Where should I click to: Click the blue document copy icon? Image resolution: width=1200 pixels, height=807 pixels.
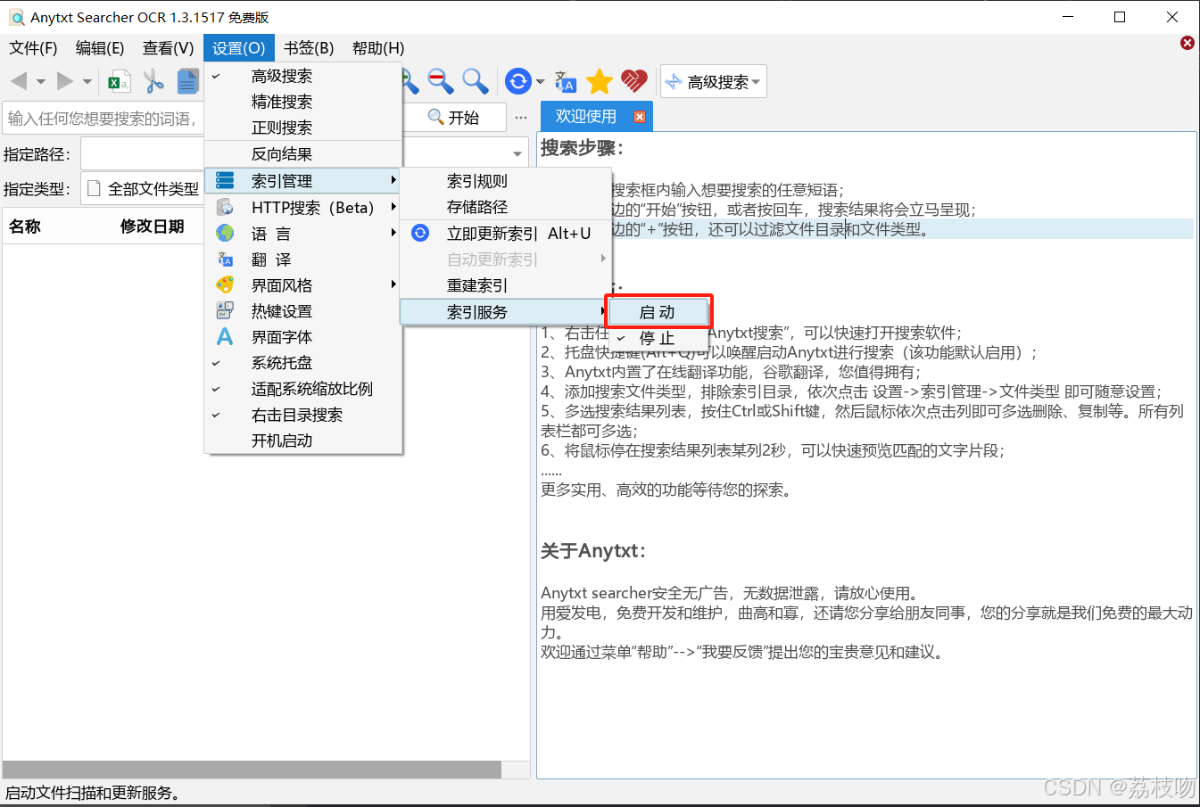[x=187, y=82]
